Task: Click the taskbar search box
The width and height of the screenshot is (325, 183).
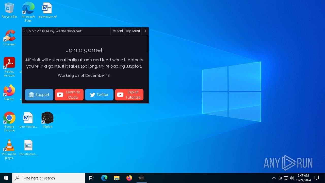Action: tap(49, 178)
